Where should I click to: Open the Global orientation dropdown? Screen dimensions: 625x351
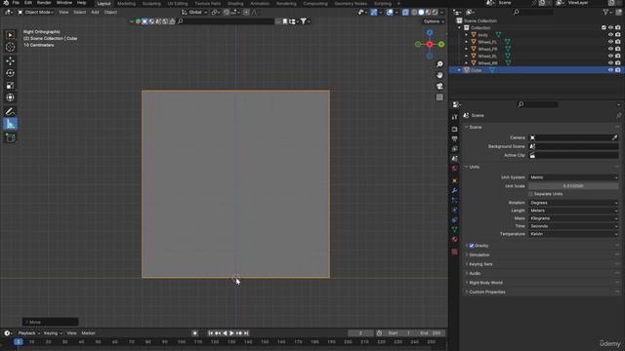(194, 13)
